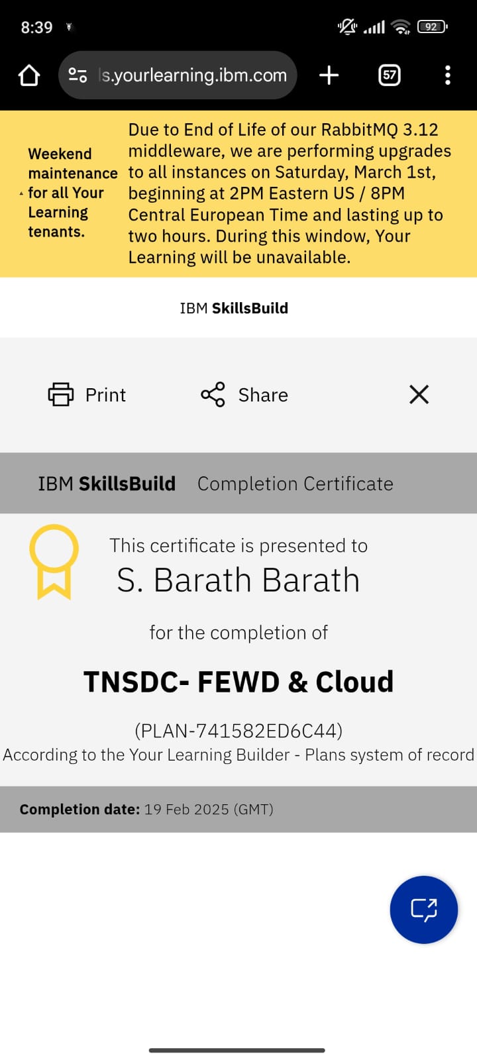Open a new tab with plus icon
The image size is (477, 1060).
pyautogui.click(x=329, y=76)
